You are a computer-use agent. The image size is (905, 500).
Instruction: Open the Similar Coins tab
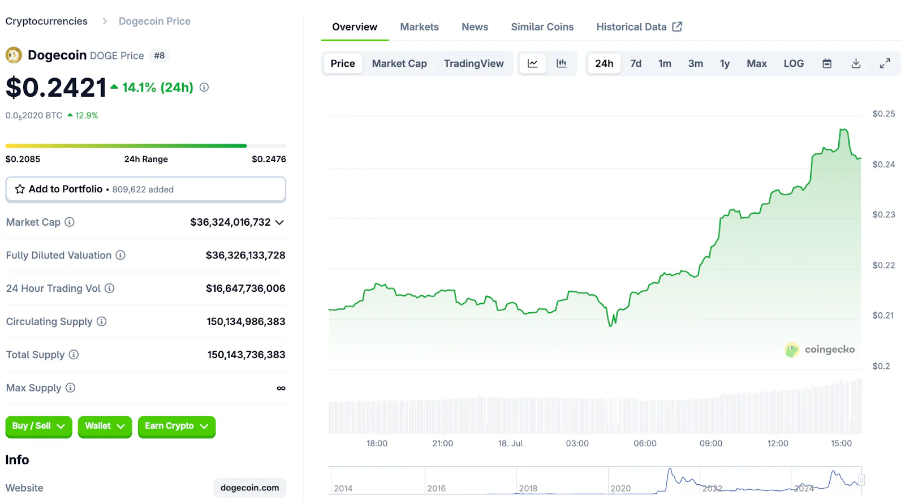[x=542, y=27]
